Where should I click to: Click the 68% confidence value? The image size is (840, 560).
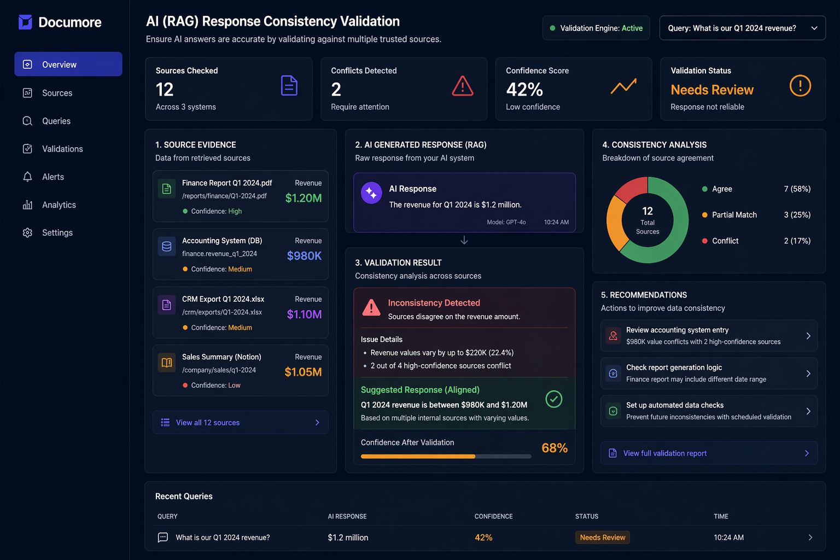pos(555,448)
